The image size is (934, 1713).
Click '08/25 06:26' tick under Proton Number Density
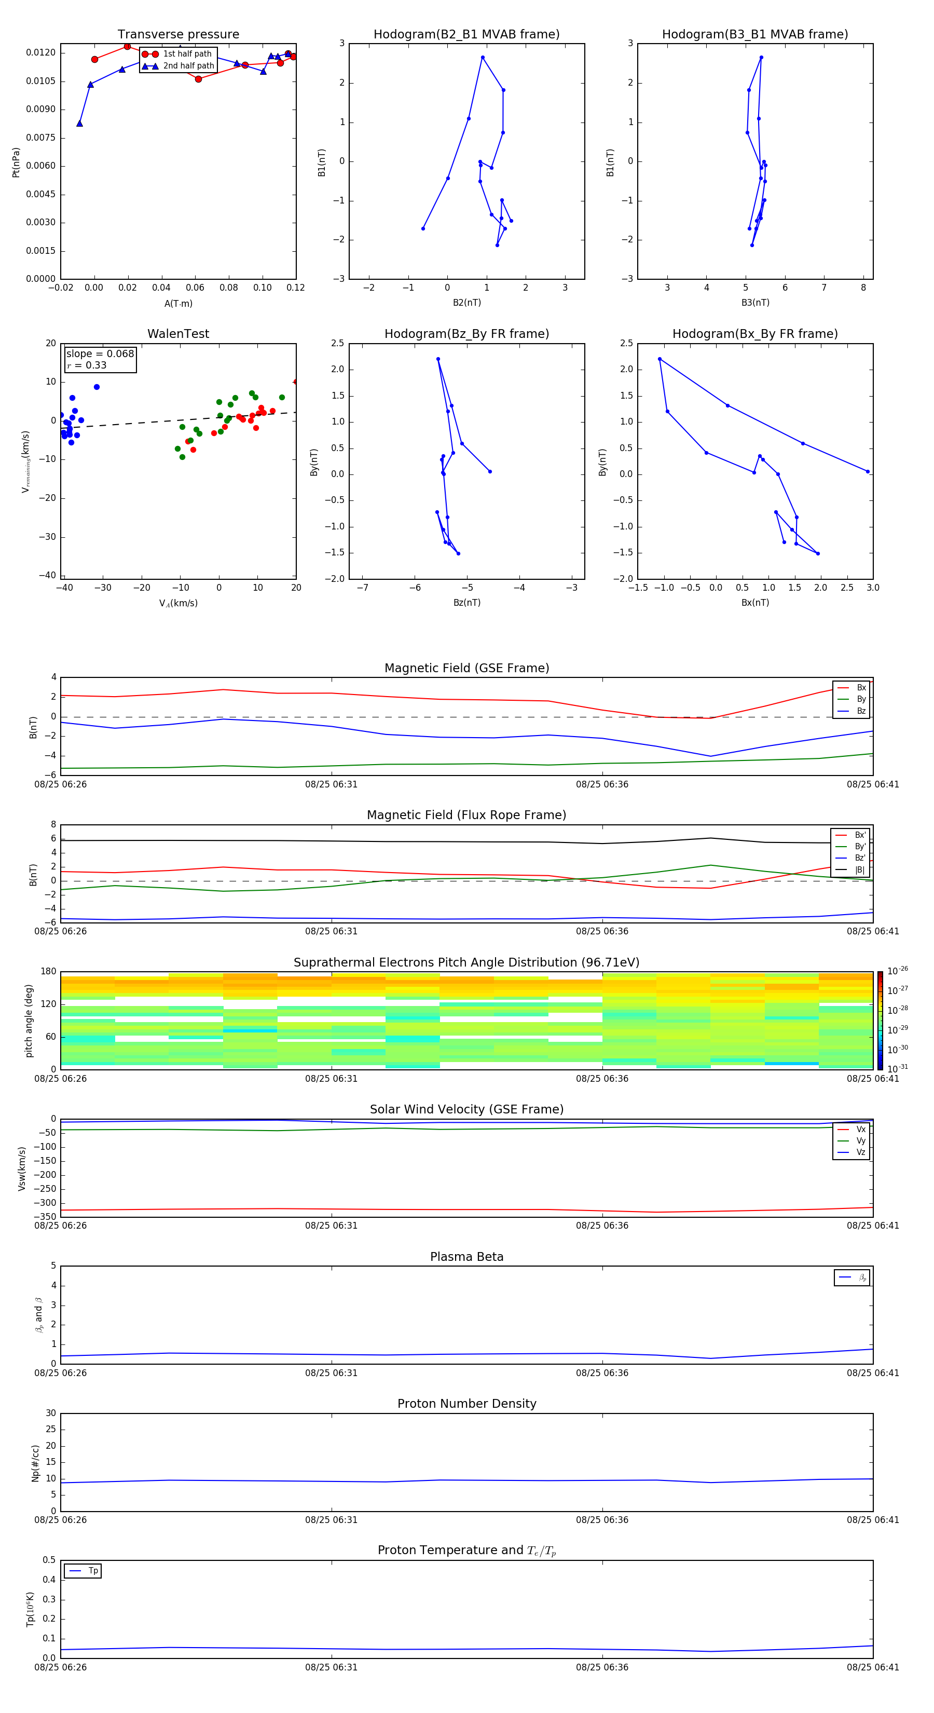(x=61, y=1519)
